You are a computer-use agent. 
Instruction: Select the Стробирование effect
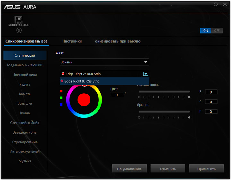[25, 142]
